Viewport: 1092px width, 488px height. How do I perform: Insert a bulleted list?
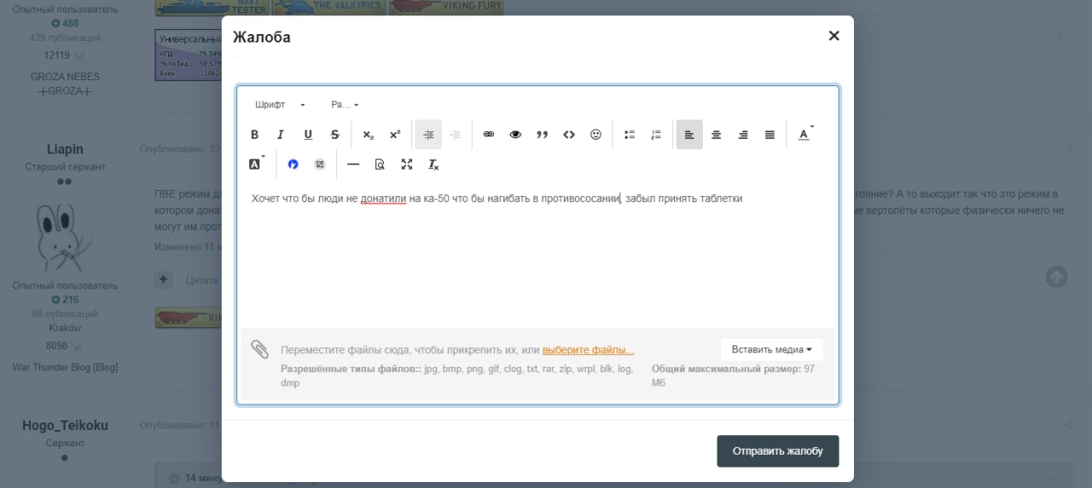pyautogui.click(x=630, y=135)
